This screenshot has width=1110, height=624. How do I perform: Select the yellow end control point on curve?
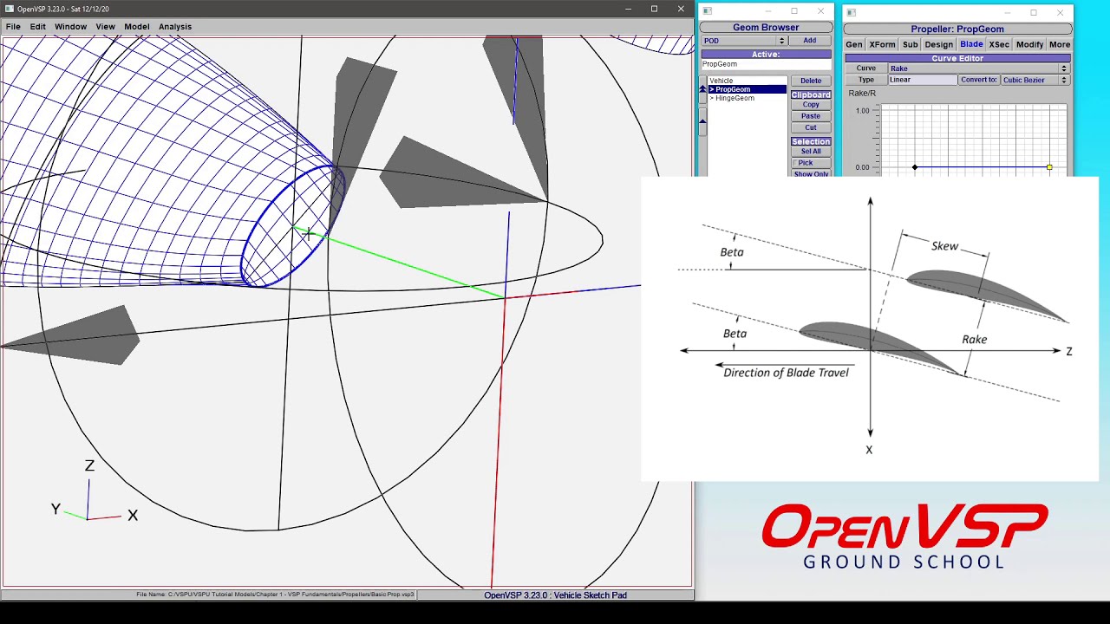click(x=1049, y=167)
